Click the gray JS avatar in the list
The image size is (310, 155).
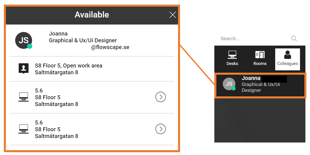pyautogui.click(x=229, y=84)
